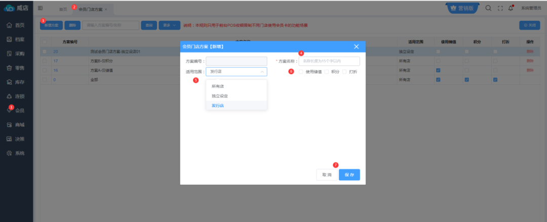Select 独立设定 option in dropdown list
The width and height of the screenshot is (547, 222).
pos(220,96)
